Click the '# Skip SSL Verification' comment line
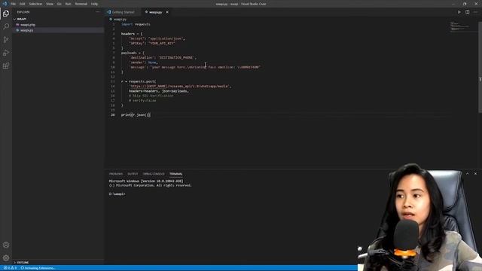Screen dimensions: 482x271 click(151, 96)
